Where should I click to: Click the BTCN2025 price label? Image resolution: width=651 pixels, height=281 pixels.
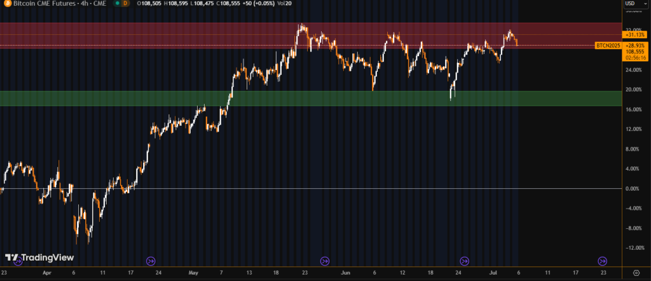pos(608,46)
